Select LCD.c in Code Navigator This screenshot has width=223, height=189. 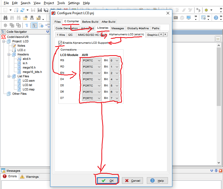[x=21, y=50]
